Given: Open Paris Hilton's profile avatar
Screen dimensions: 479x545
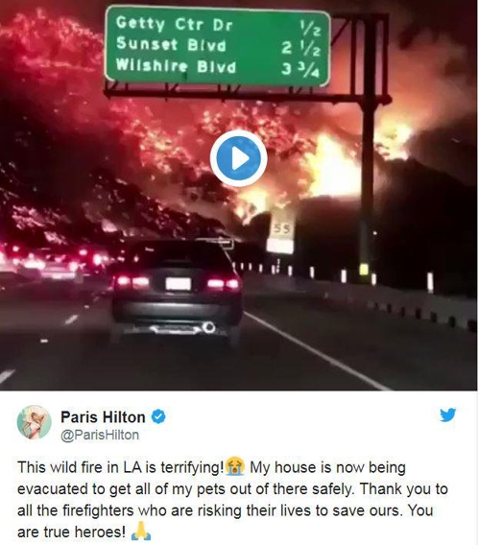Looking at the screenshot, I should 35,422.
